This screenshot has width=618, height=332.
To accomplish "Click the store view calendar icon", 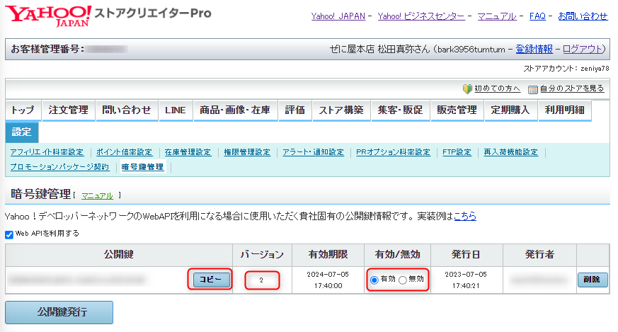I will coord(533,89).
